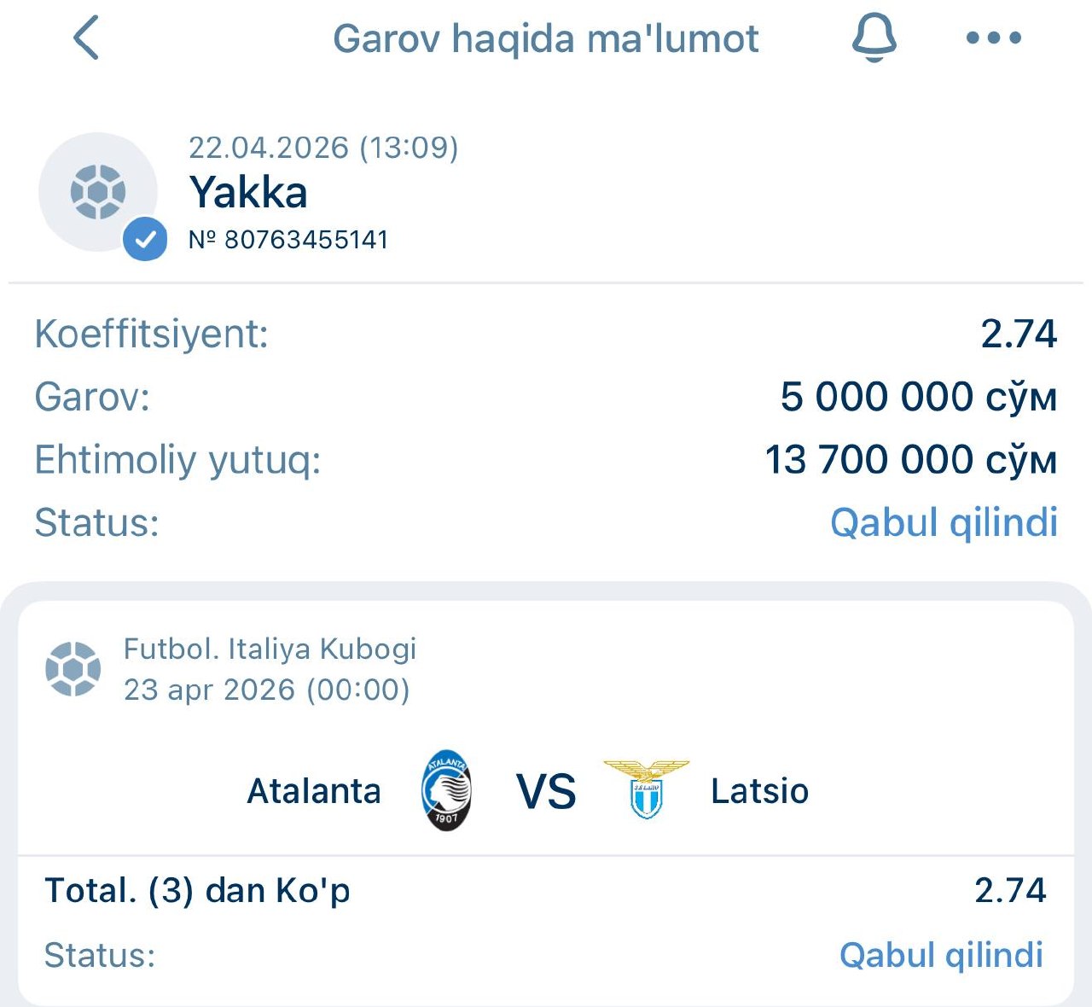Tap the VS text between teams
Screen dimensions: 1092x1007
click(x=546, y=791)
